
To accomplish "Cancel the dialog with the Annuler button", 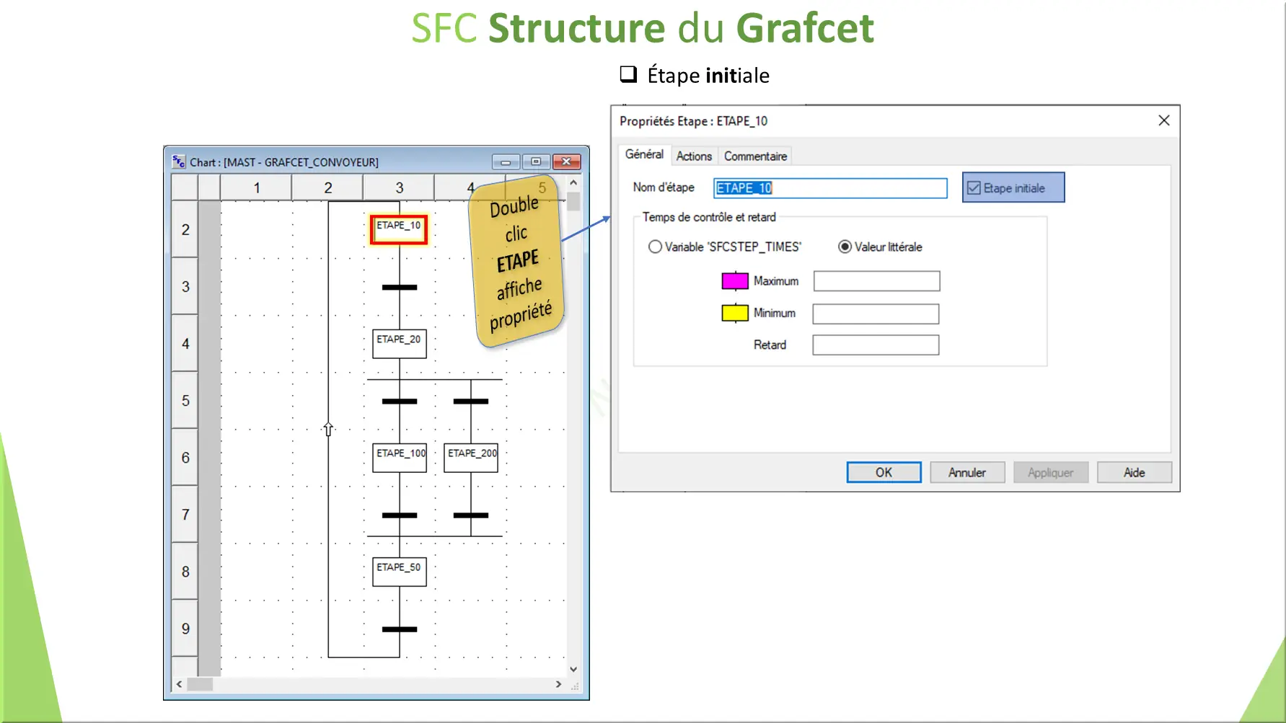I will coord(967,472).
